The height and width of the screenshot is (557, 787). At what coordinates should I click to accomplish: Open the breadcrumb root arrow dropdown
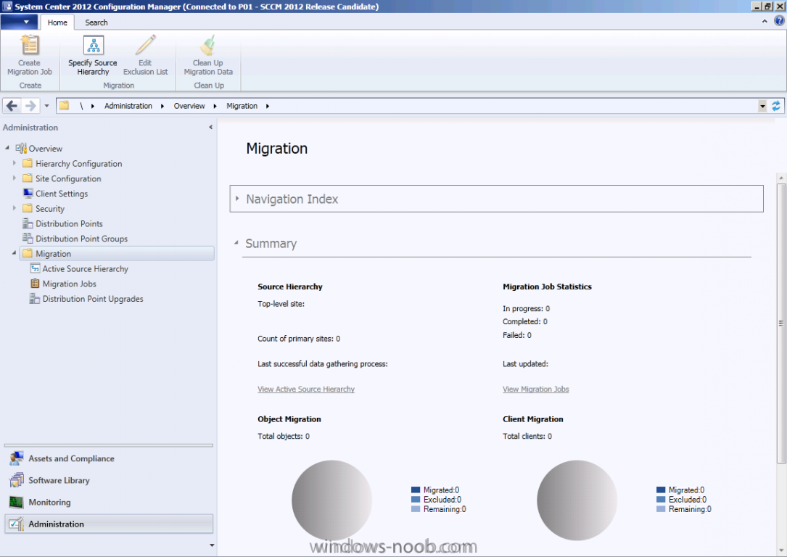(x=93, y=106)
